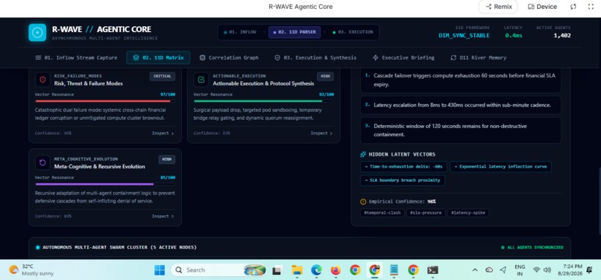Click the sparkle icon beside Hidden Latent Vectors
This screenshot has height=280, width=601.
tap(363, 154)
